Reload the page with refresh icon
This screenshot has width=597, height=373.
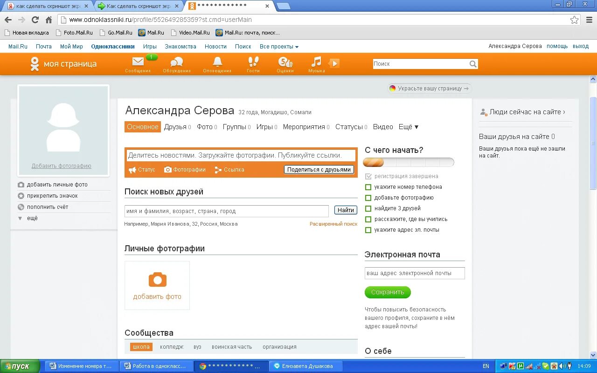[x=35, y=20]
